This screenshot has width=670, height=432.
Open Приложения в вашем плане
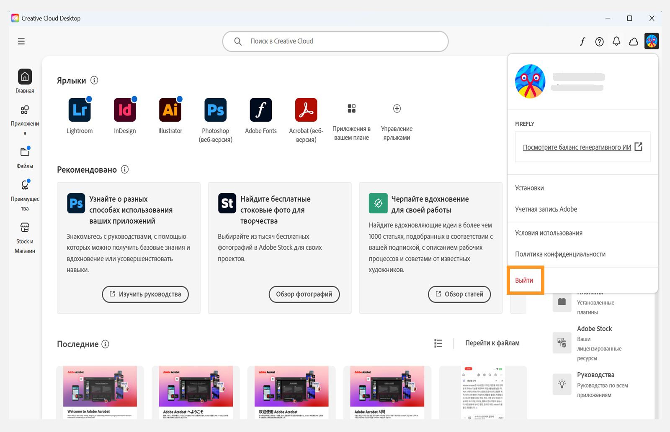click(x=351, y=109)
